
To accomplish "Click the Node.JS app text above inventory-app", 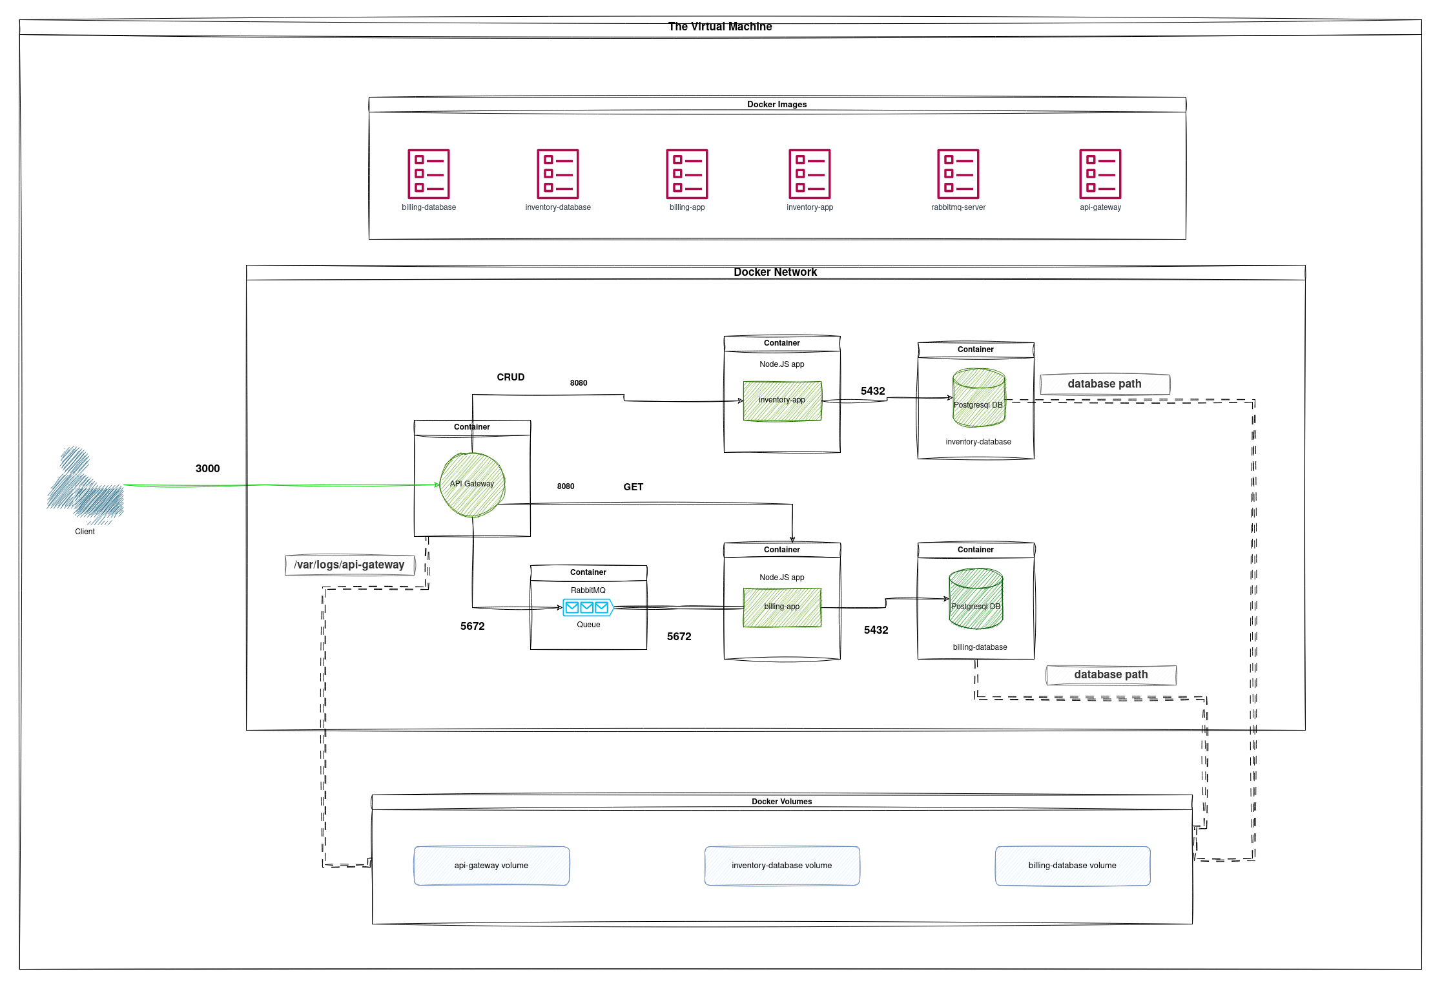I will click(782, 364).
